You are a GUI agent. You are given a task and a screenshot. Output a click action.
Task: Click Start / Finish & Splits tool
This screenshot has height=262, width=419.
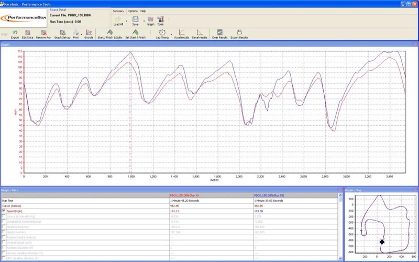pos(109,33)
